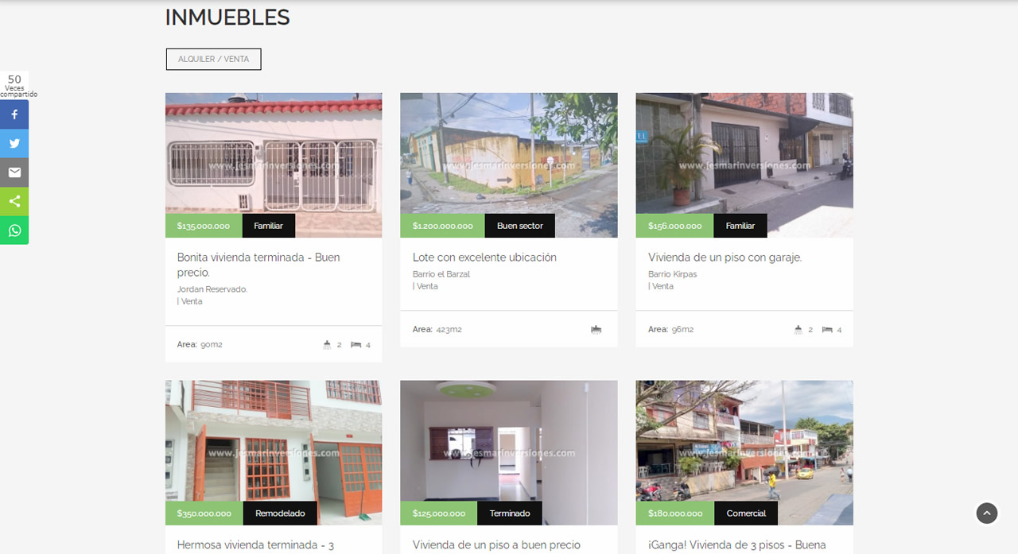Open 'Vivienda de un piso a buen precio'

[496, 545]
